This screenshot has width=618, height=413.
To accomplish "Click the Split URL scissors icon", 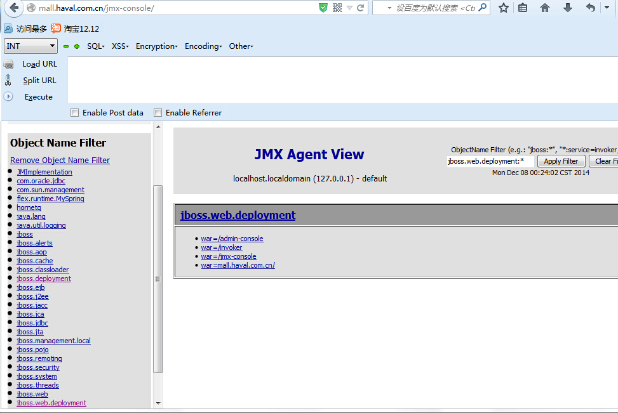I will (x=8, y=81).
